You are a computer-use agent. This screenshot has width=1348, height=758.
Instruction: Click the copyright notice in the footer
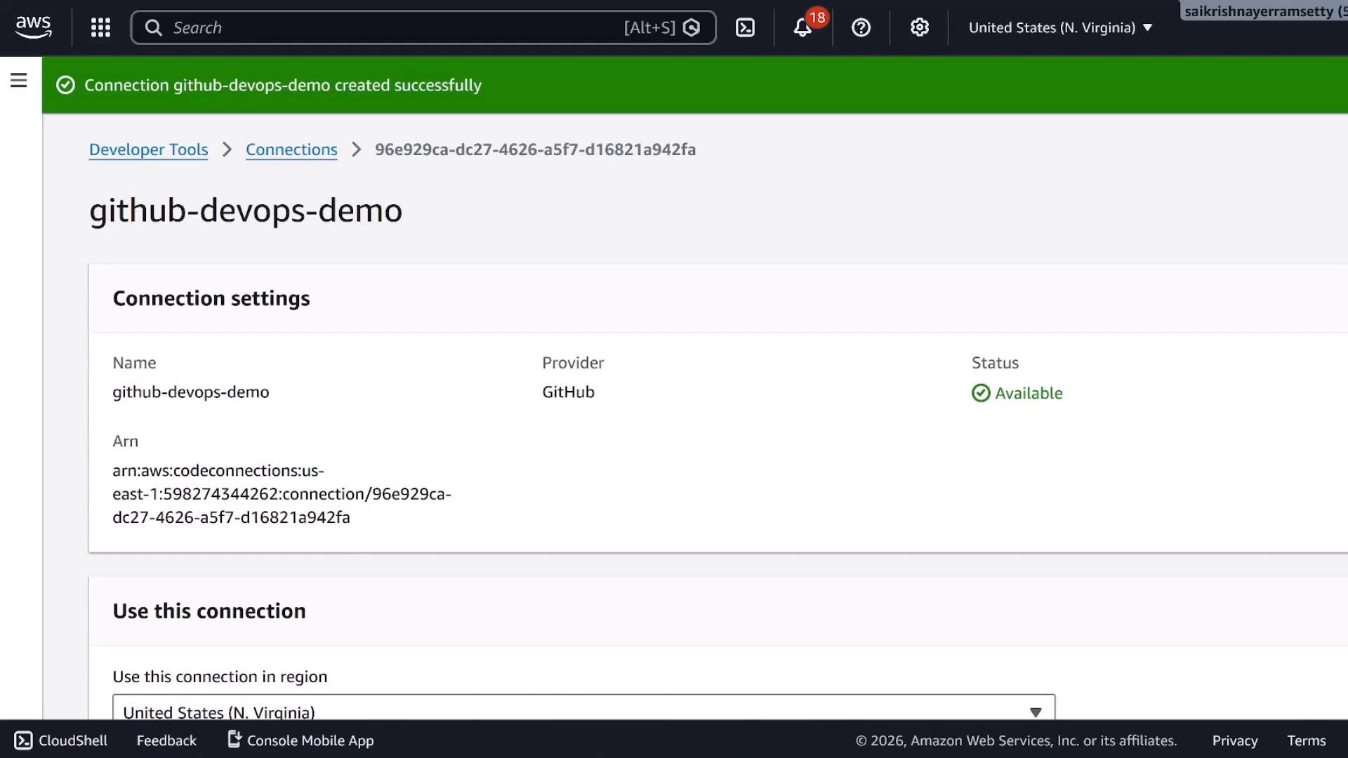1016,740
